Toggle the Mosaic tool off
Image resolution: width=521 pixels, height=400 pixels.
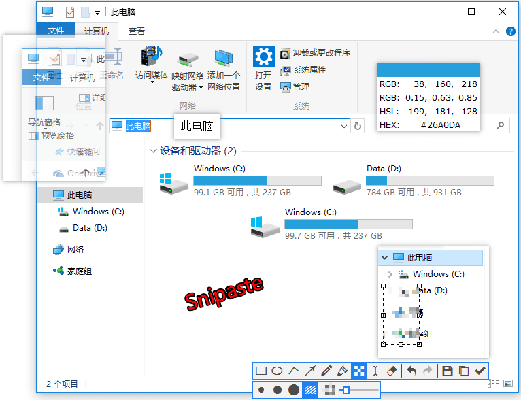(358, 371)
